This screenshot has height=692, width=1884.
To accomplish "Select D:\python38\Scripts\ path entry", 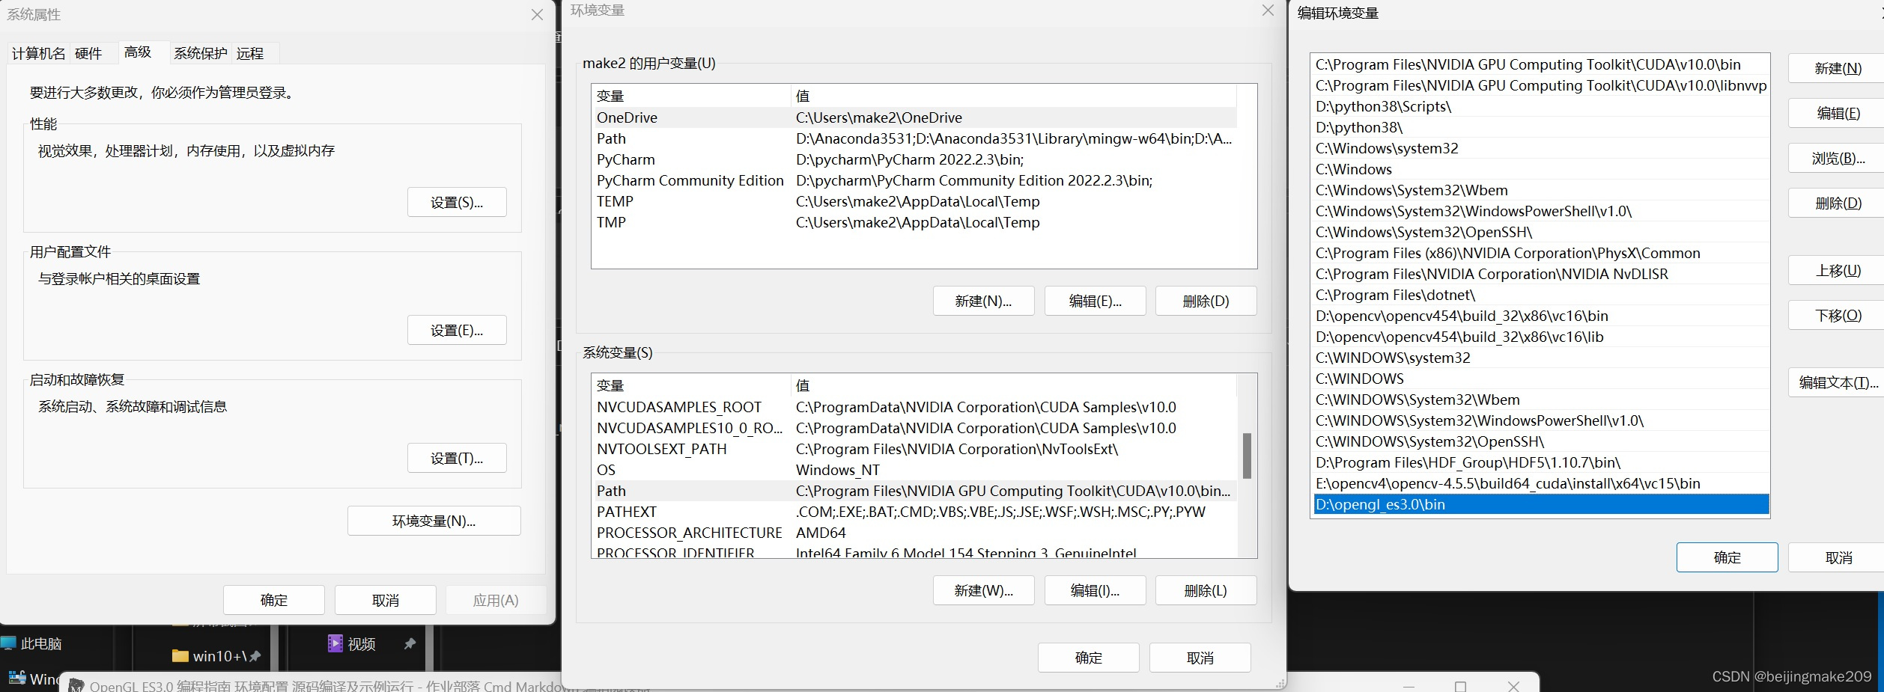I will pos(1541,106).
